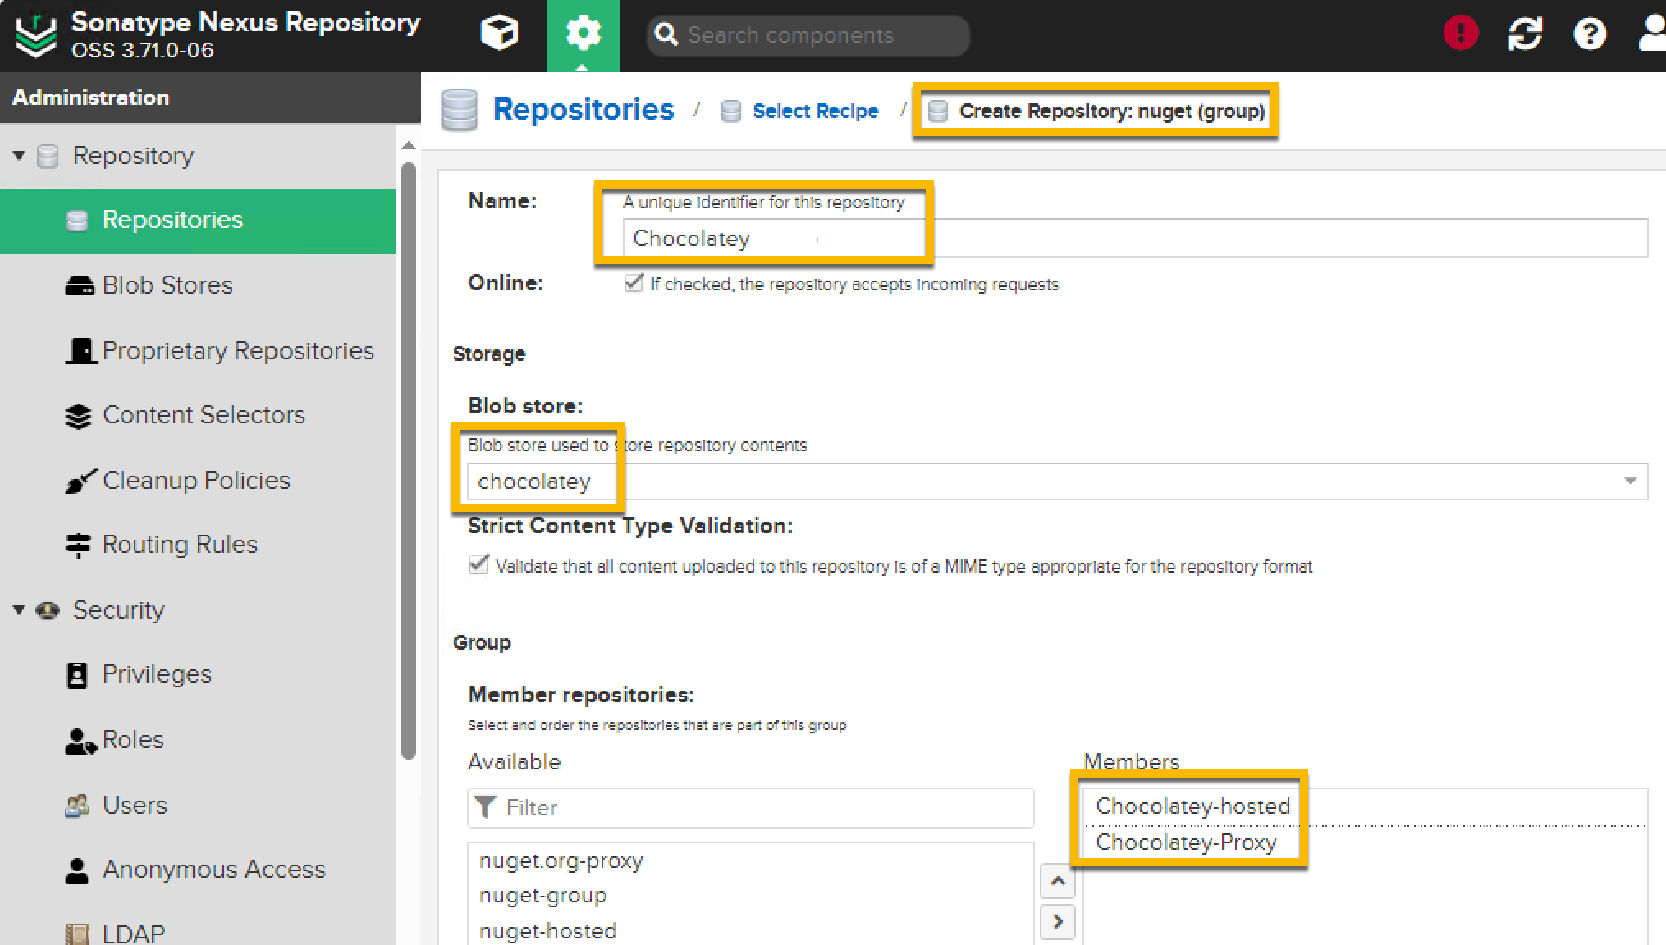Click the sidebar scroll up arrow

(409, 146)
